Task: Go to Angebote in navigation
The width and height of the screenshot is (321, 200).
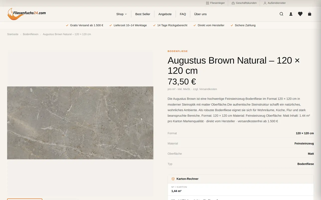Action: [x=165, y=14]
